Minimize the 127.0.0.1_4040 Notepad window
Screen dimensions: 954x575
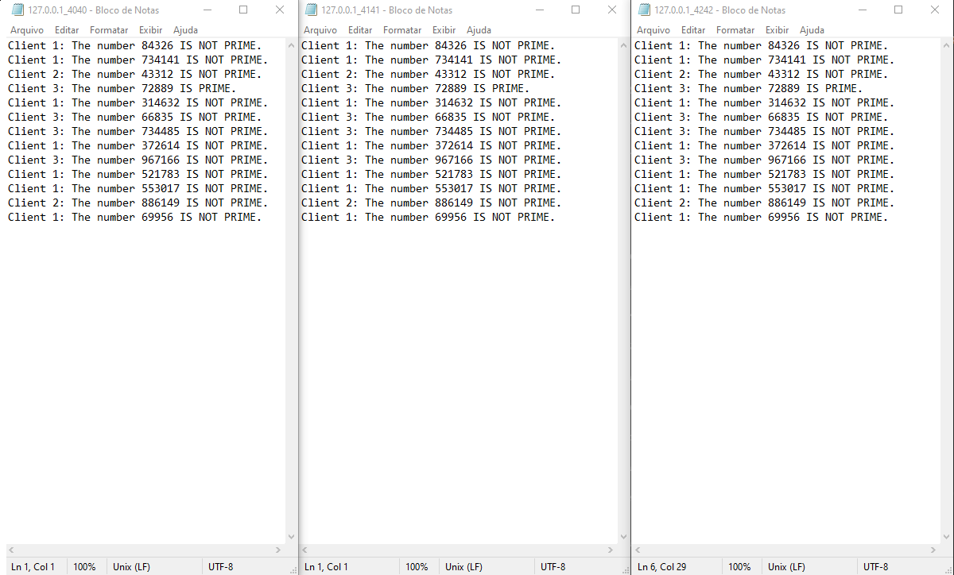pyautogui.click(x=207, y=10)
